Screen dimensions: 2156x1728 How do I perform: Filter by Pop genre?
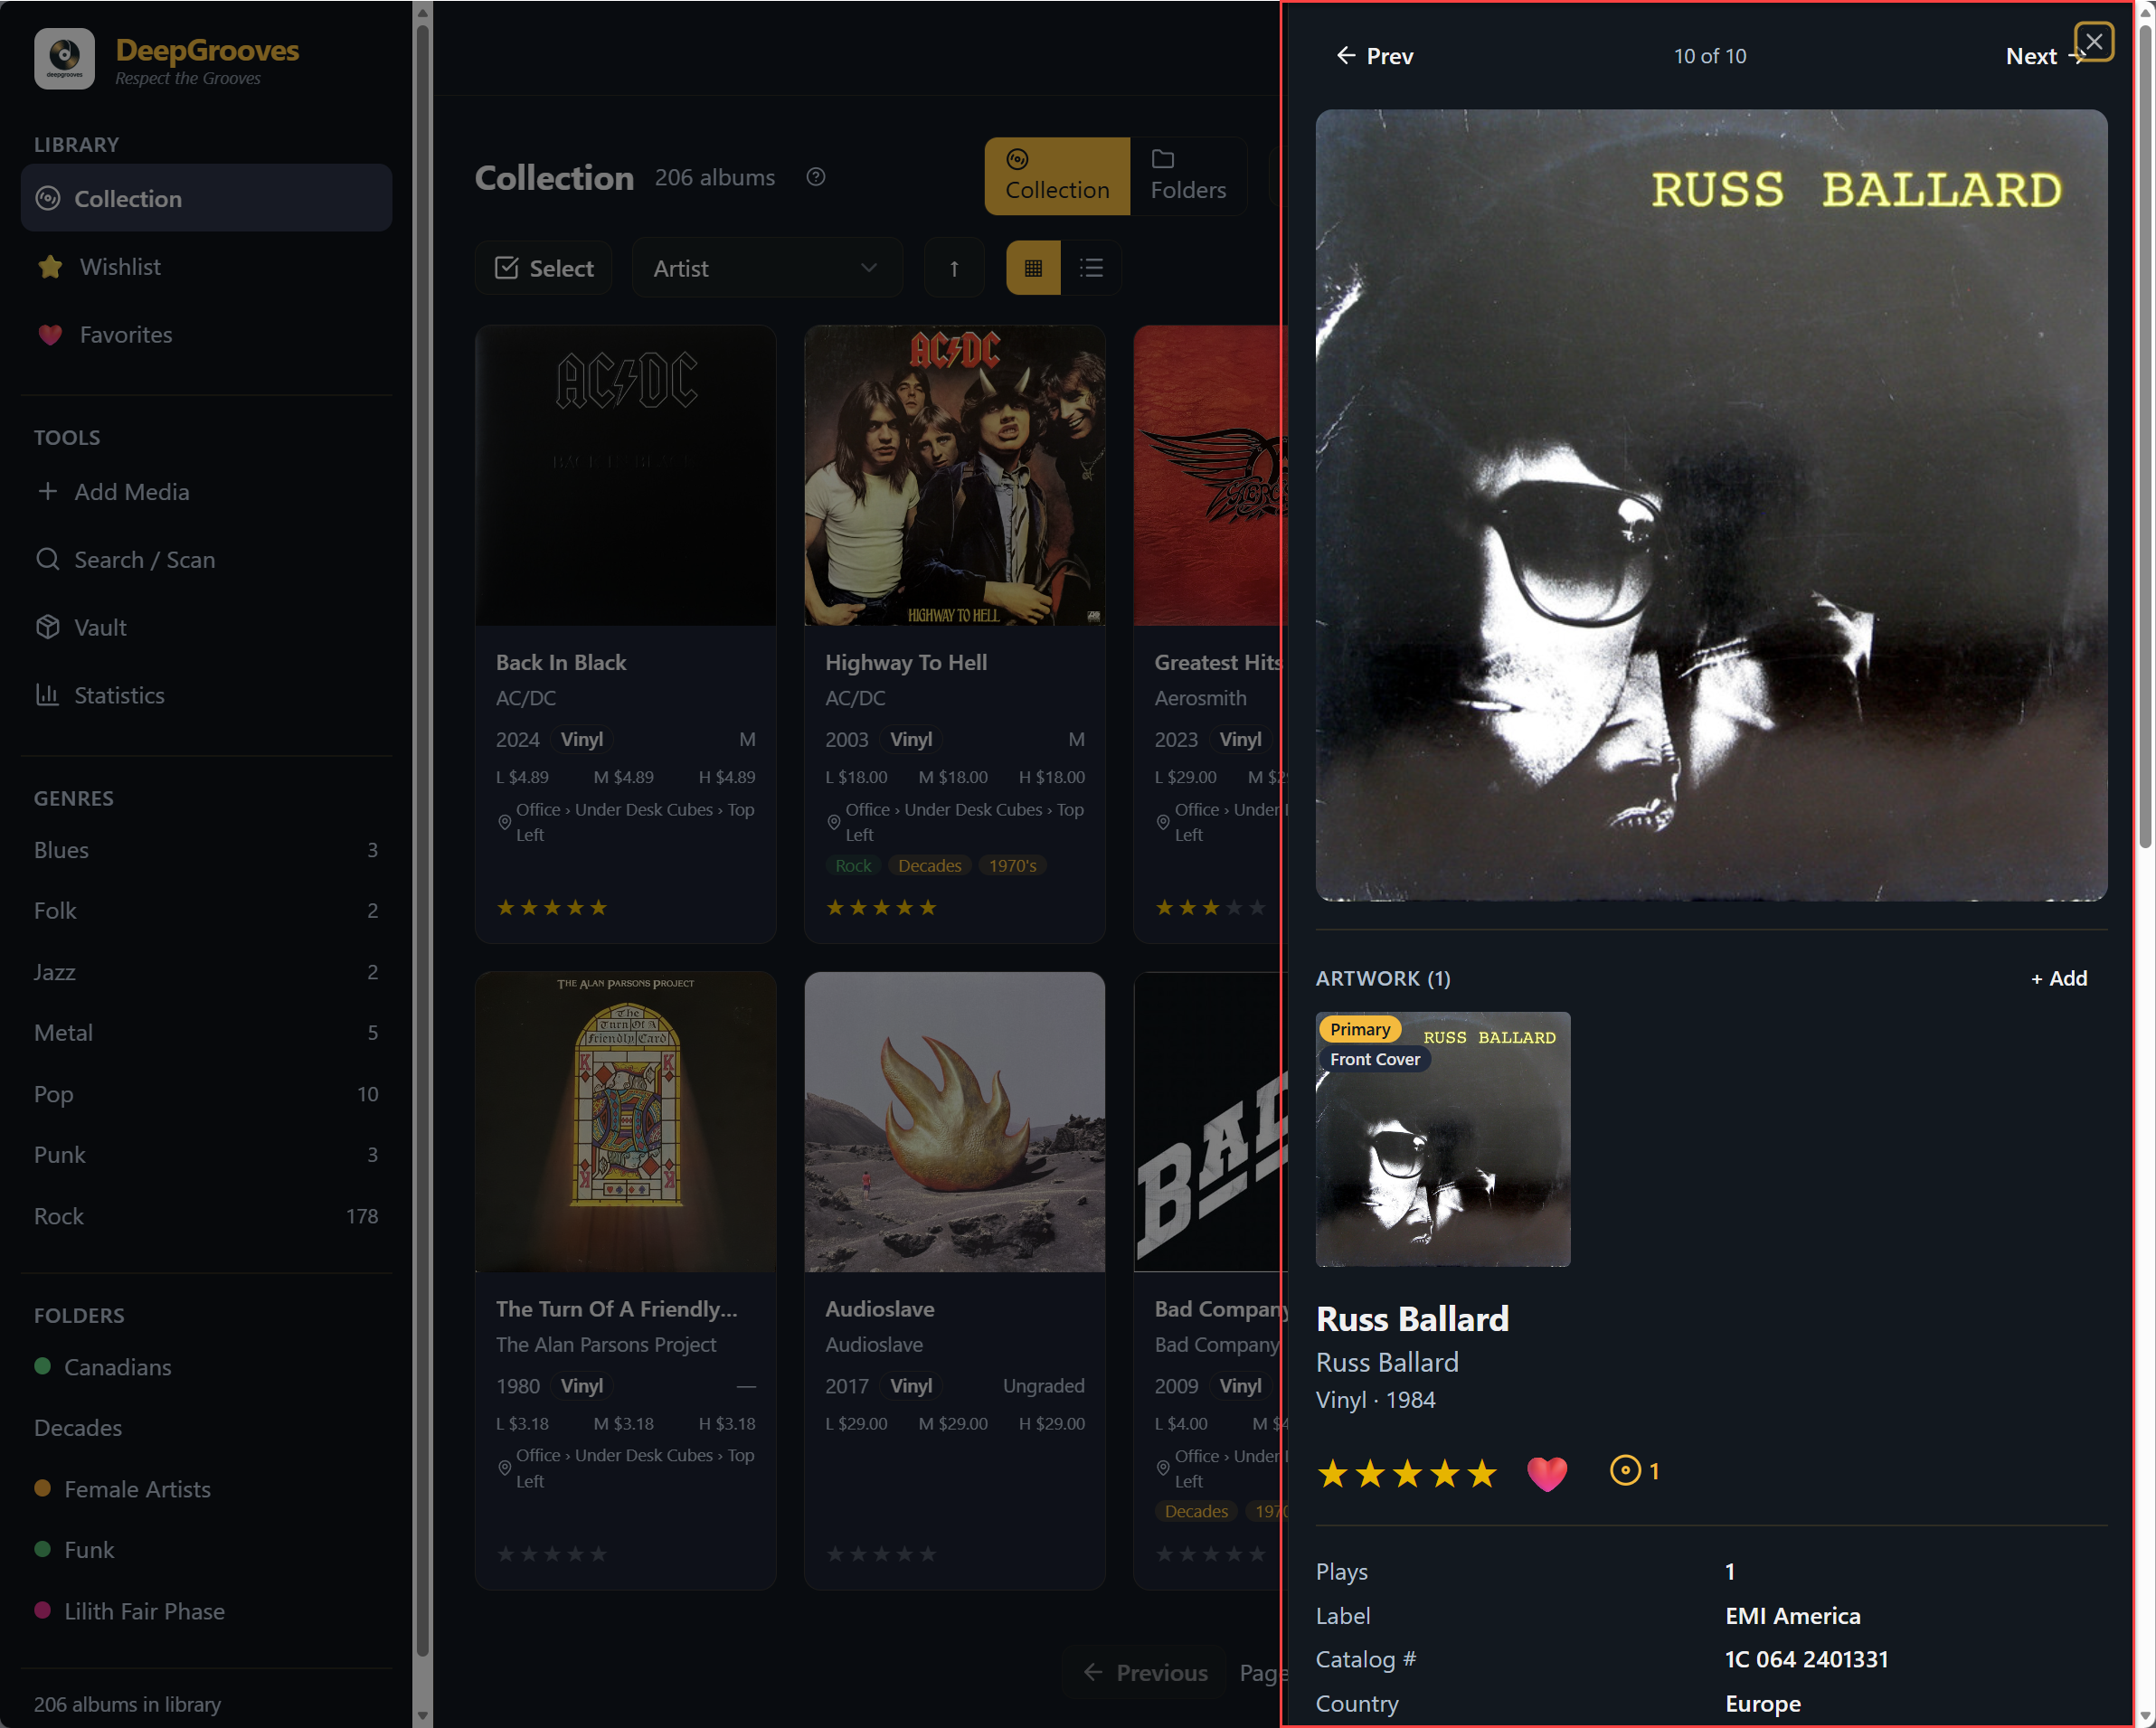point(206,1093)
